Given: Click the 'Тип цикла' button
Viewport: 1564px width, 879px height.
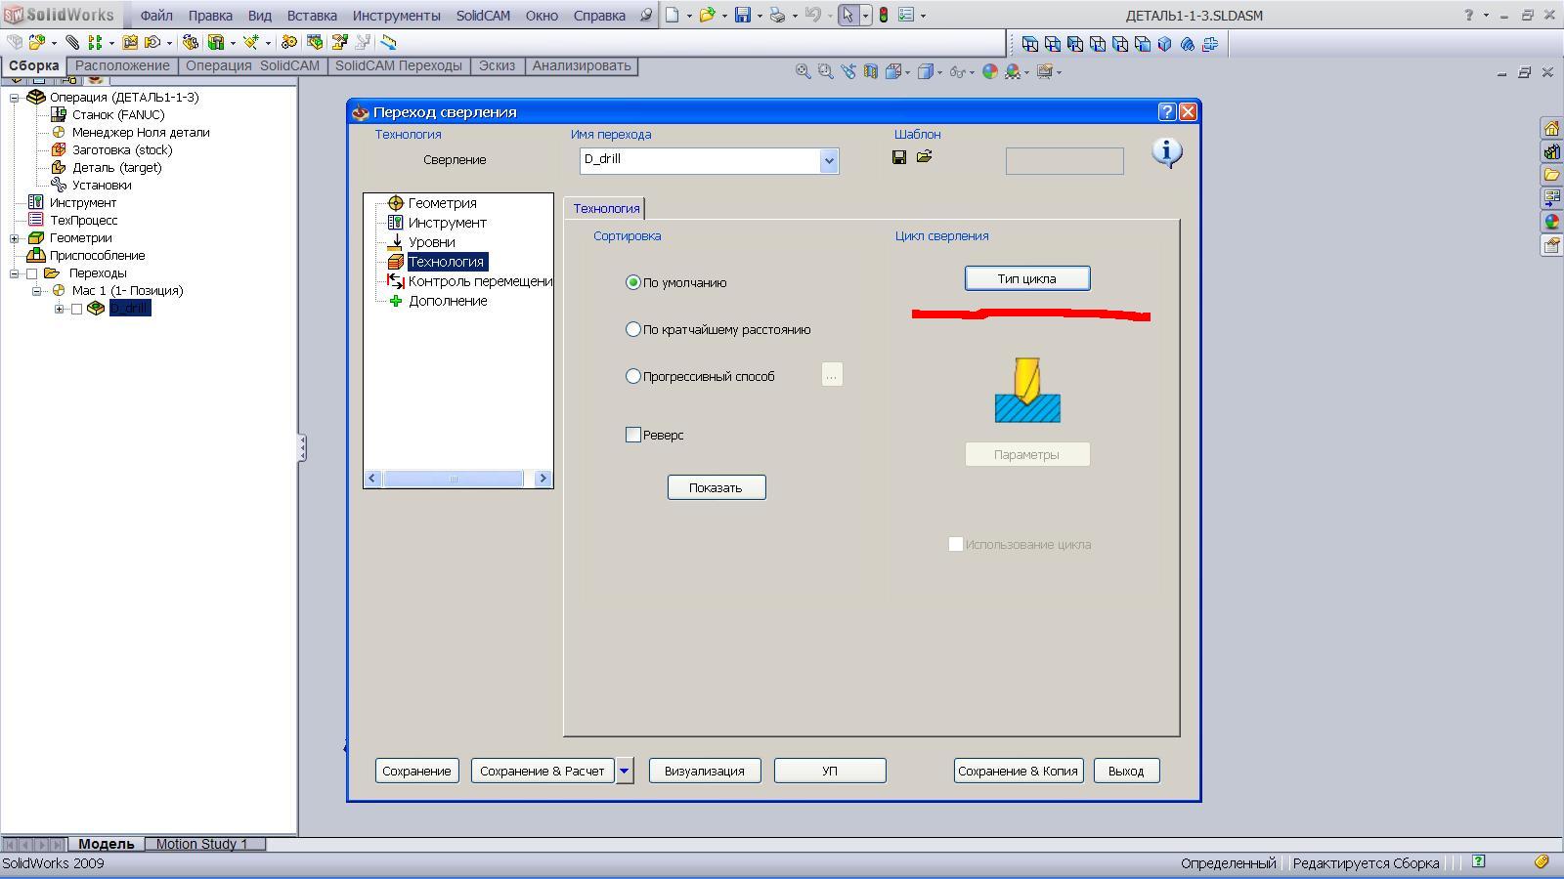Looking at the screenshot, I should (1027, 278).
